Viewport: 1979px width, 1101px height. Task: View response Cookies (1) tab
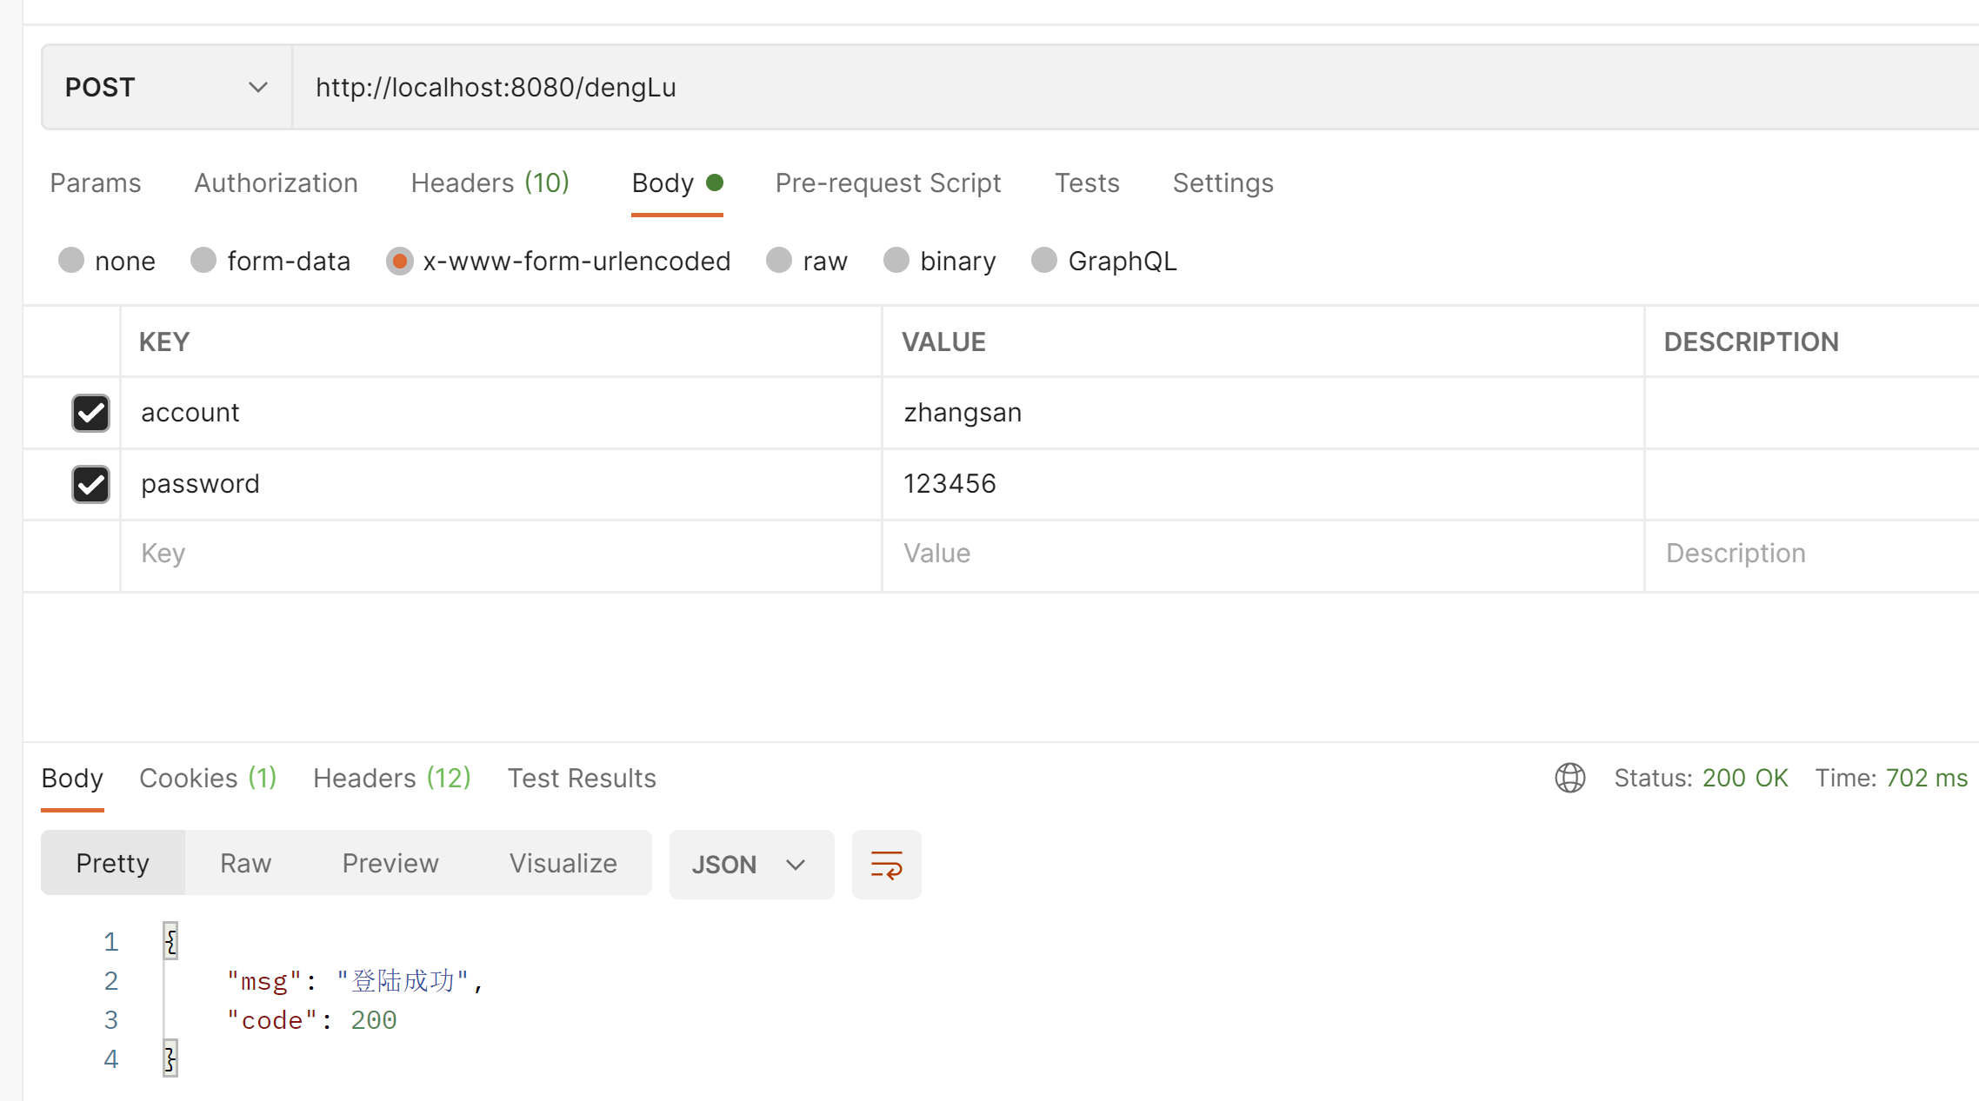click(208, 778)
